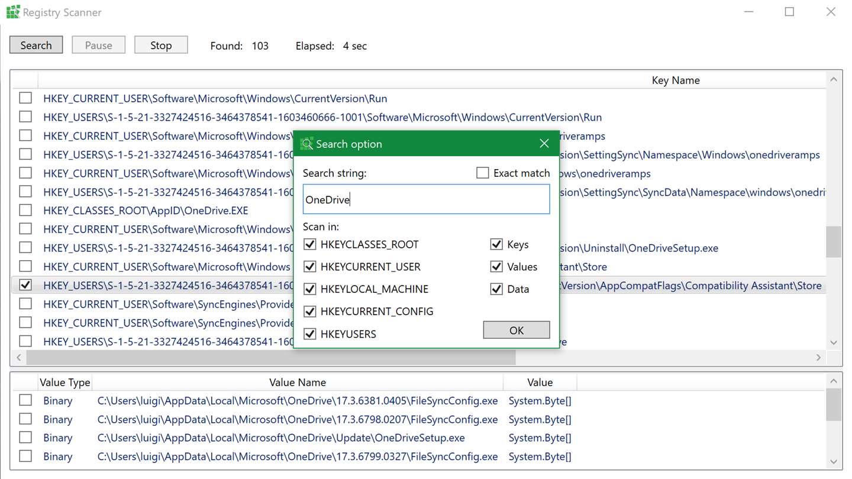Click the horizontal scrollbar left arrow
This screenshot has width=852, height=479.
click(x=18, y=357)
